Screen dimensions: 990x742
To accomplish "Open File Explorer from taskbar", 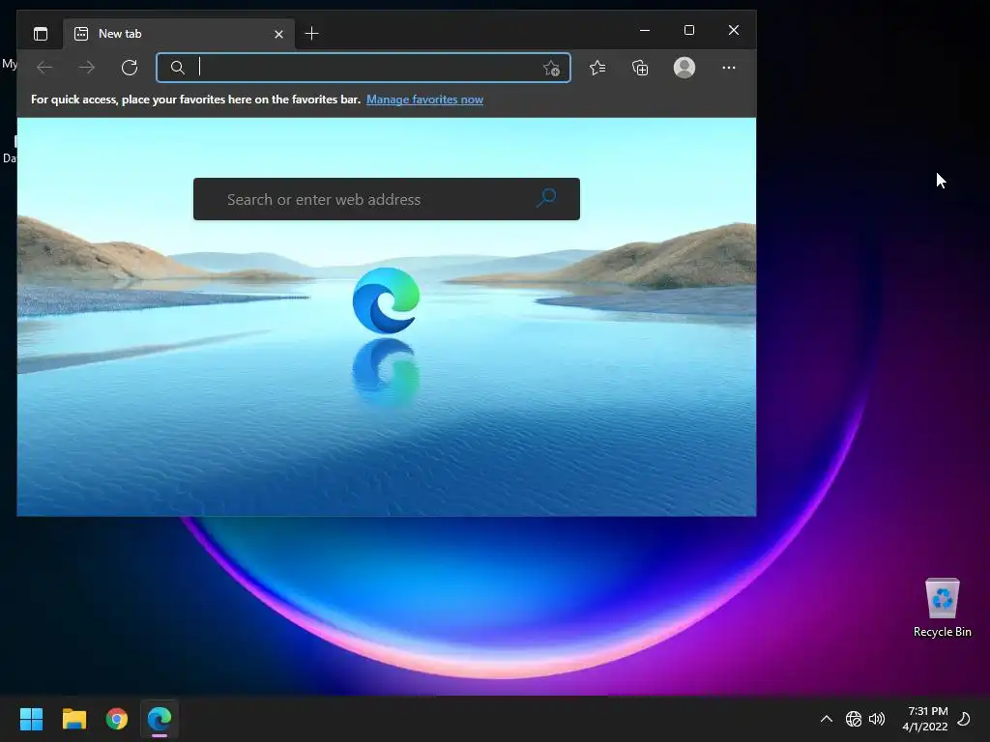I will click(73, 719).
